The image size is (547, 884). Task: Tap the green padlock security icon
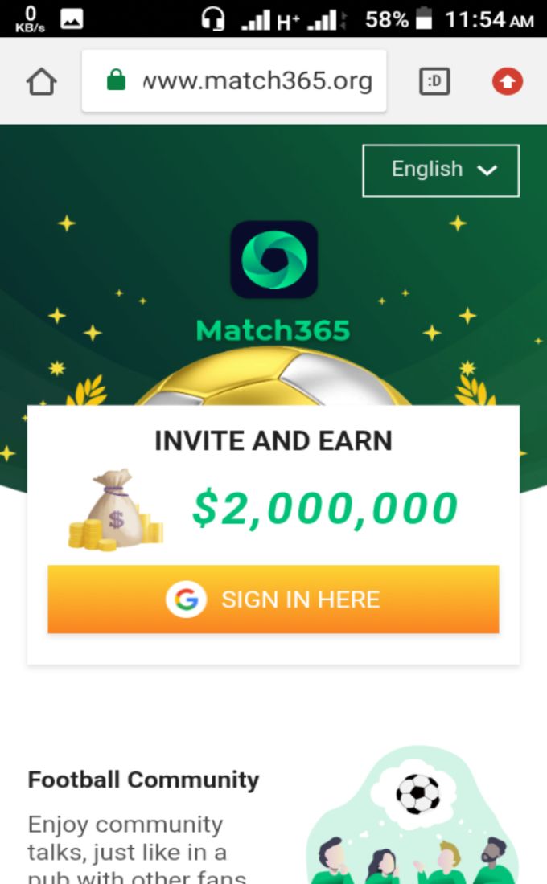pos(116,80)
